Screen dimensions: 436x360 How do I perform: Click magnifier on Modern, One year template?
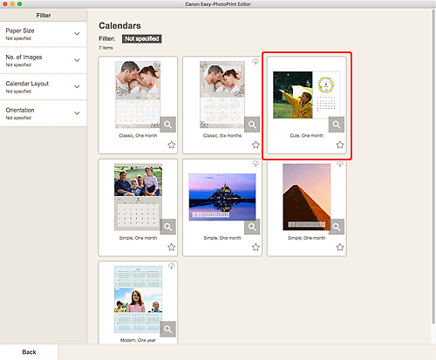pyautogui.click(x=167, y=329)
